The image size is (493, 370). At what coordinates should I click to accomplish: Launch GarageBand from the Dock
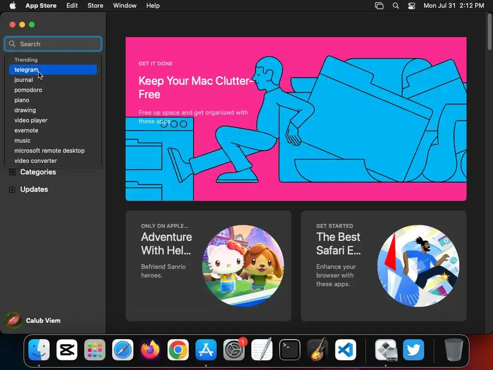[318, 350]
